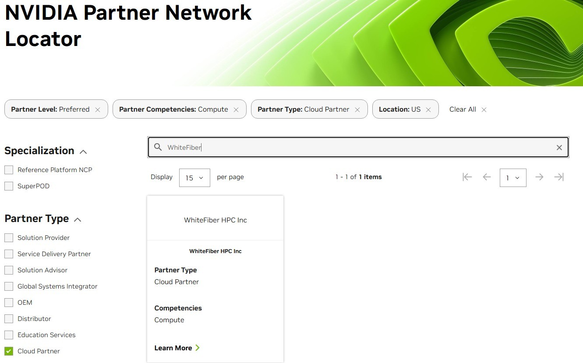Click the magnifying glass search icon

pos(158,148)
